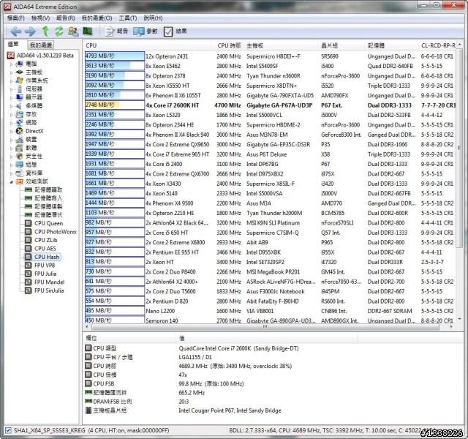The height and width of the screenshot is (439, 468).
Task: Sort by the motherboard column header
Action: click(x=281, y=45)
